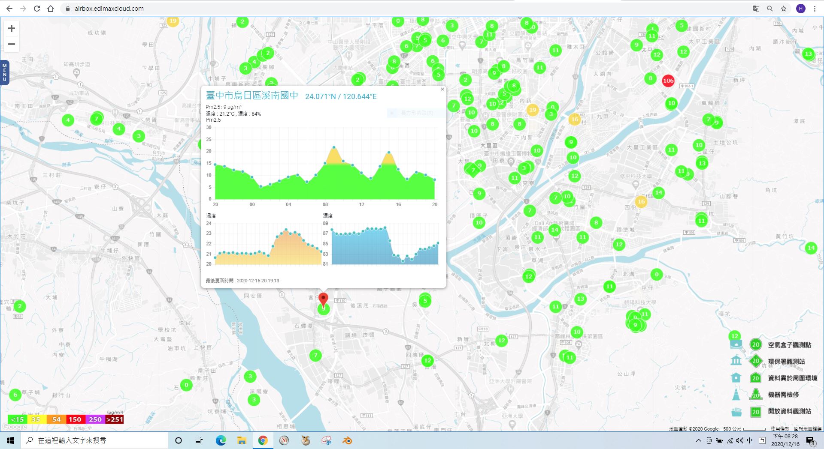Open the Windows Start menu
This screenshot has width=824, height=449.
pyautogui.click(x=10, y=440)
